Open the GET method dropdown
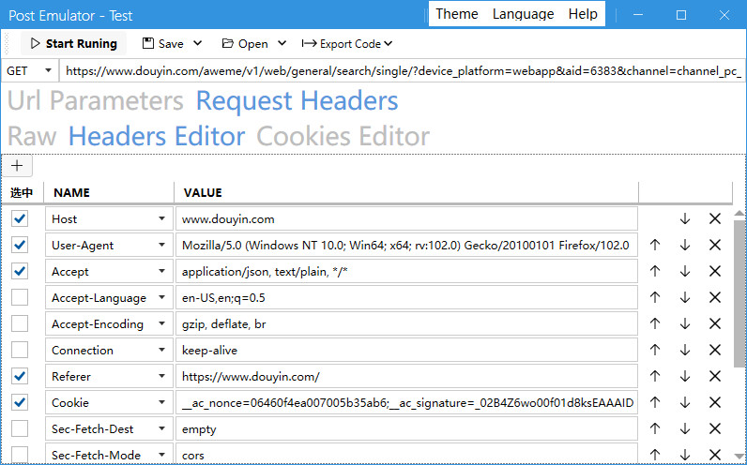Viewport: 747px width, 465px height. [x=29, y=70]
